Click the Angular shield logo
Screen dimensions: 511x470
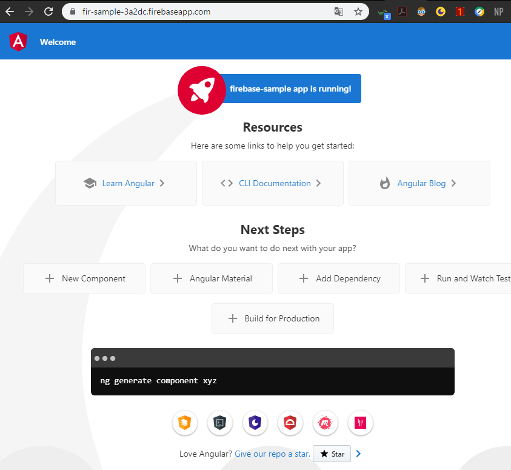[x=18, y=42]
